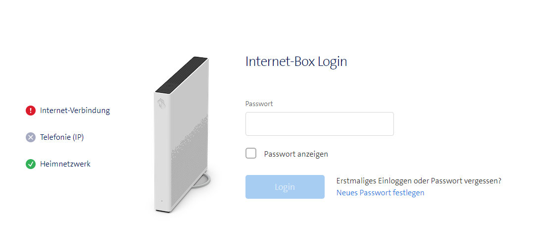
Task: Click the red exclamation Internet-Verbindung status icon
Action: (x=31, y=111)
